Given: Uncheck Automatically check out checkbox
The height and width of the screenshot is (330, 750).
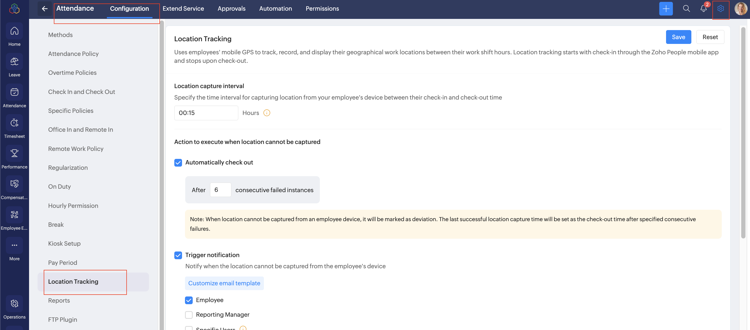Looking at the screenshot, I should 178,163.
